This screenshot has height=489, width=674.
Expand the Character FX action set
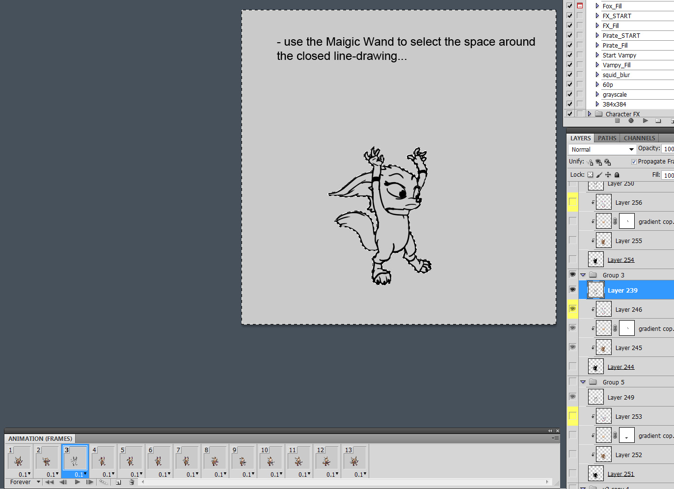589,114
